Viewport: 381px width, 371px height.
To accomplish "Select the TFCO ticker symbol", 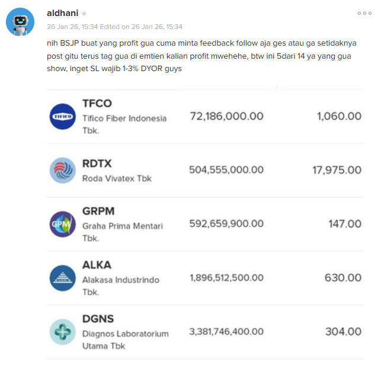I will pyautogui.click(x=97, y=104).
